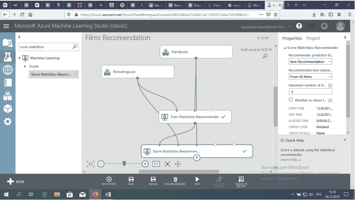The image size is (355, 200).
Task: Reload the browser page
Action: 22,14
